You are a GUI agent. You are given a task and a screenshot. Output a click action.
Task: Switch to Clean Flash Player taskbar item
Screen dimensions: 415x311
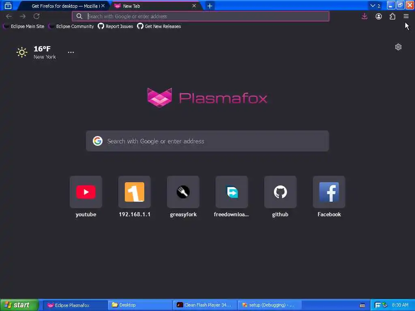(205, 305)
